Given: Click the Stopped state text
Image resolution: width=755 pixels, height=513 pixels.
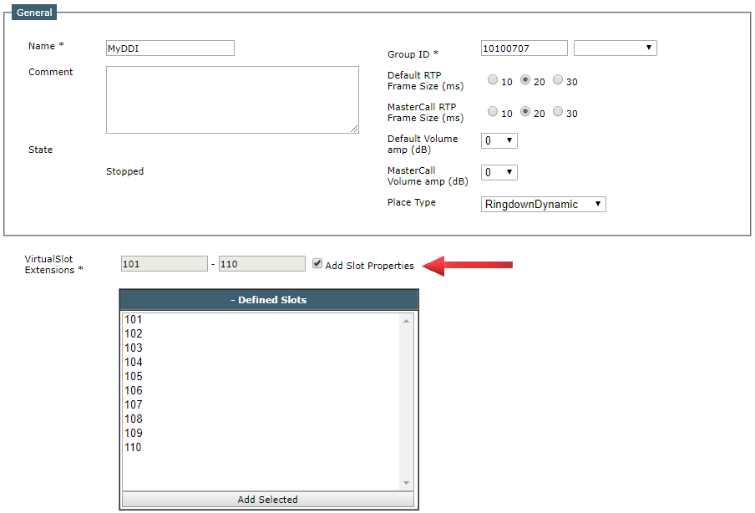Looking at the screenshot, I should [124, 171].
